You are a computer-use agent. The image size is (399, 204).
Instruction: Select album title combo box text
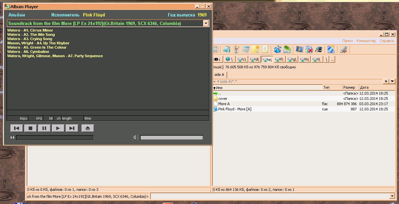click(x=94, y=23)
